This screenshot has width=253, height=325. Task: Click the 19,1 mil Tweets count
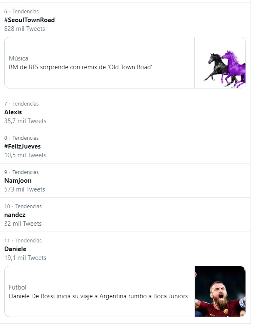tap(25, 258)
